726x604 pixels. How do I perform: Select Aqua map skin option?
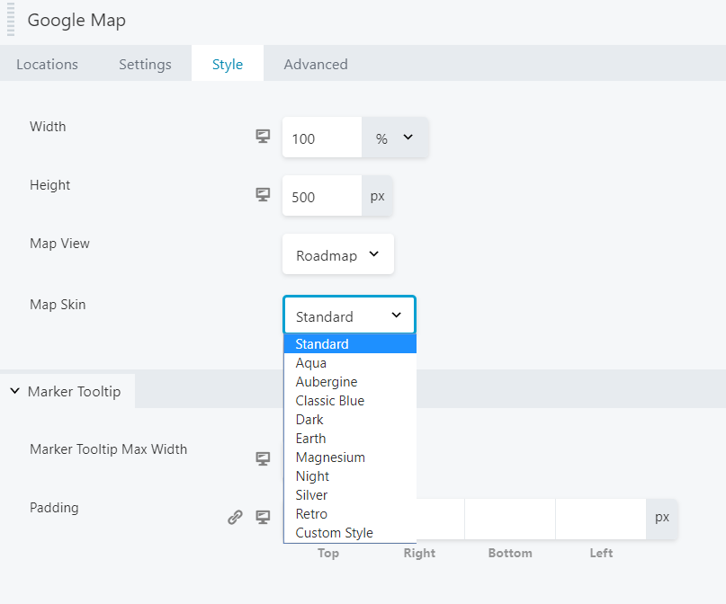click(311, 363)
